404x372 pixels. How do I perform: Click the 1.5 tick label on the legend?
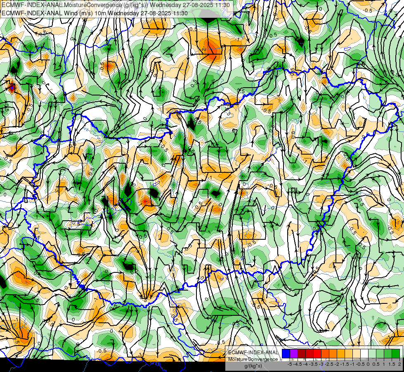pyautogui.click(x=392, y=364)
